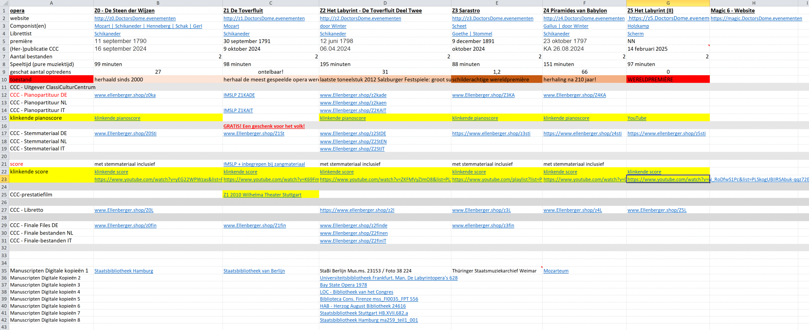The width and height of the screenshot is (809, 330).
Task: Select row 10 header
Action: [x=4, y=80]
